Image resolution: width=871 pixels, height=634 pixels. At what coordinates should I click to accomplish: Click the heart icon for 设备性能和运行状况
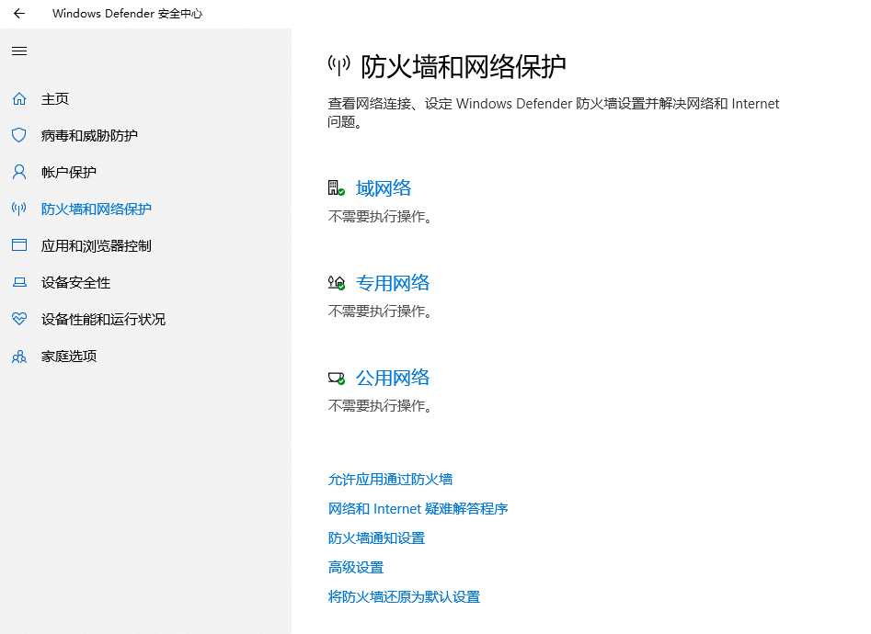pyautogui.click(x=19, y=319)
